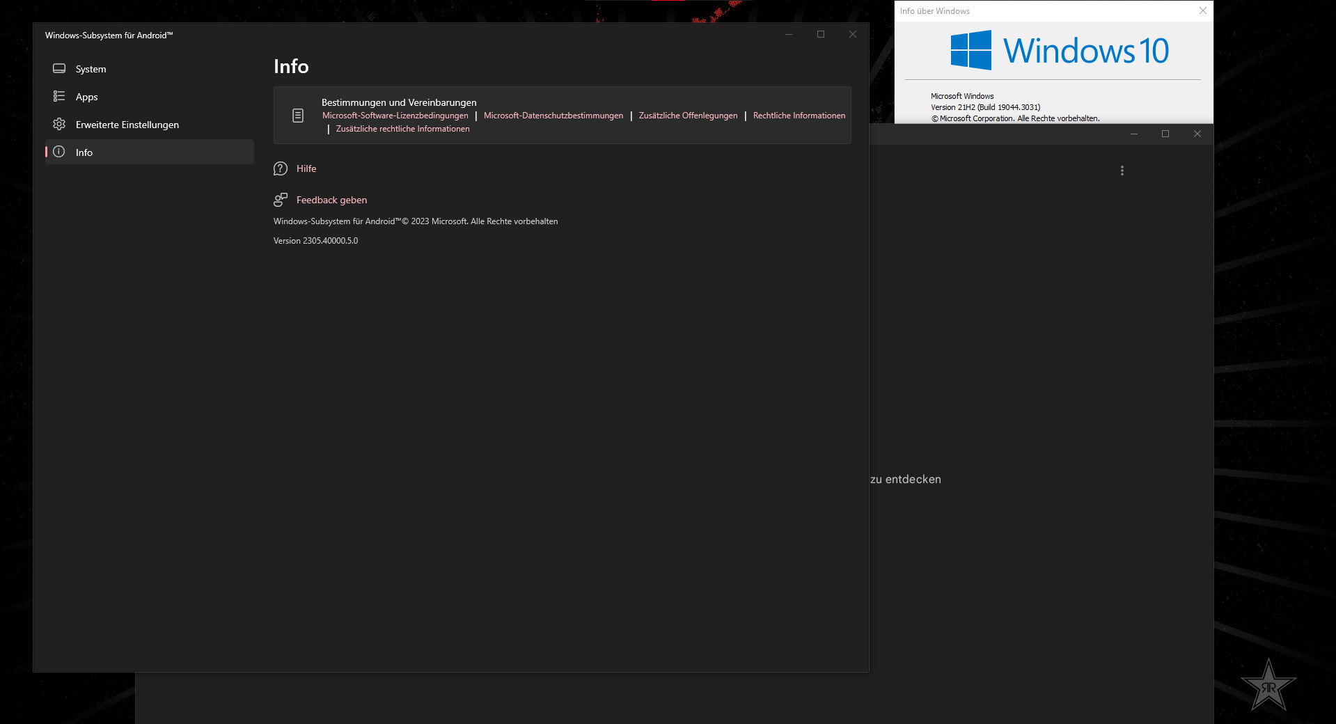Open Microsoft-Software-Lizenzbedingungen

pos(395,116)
